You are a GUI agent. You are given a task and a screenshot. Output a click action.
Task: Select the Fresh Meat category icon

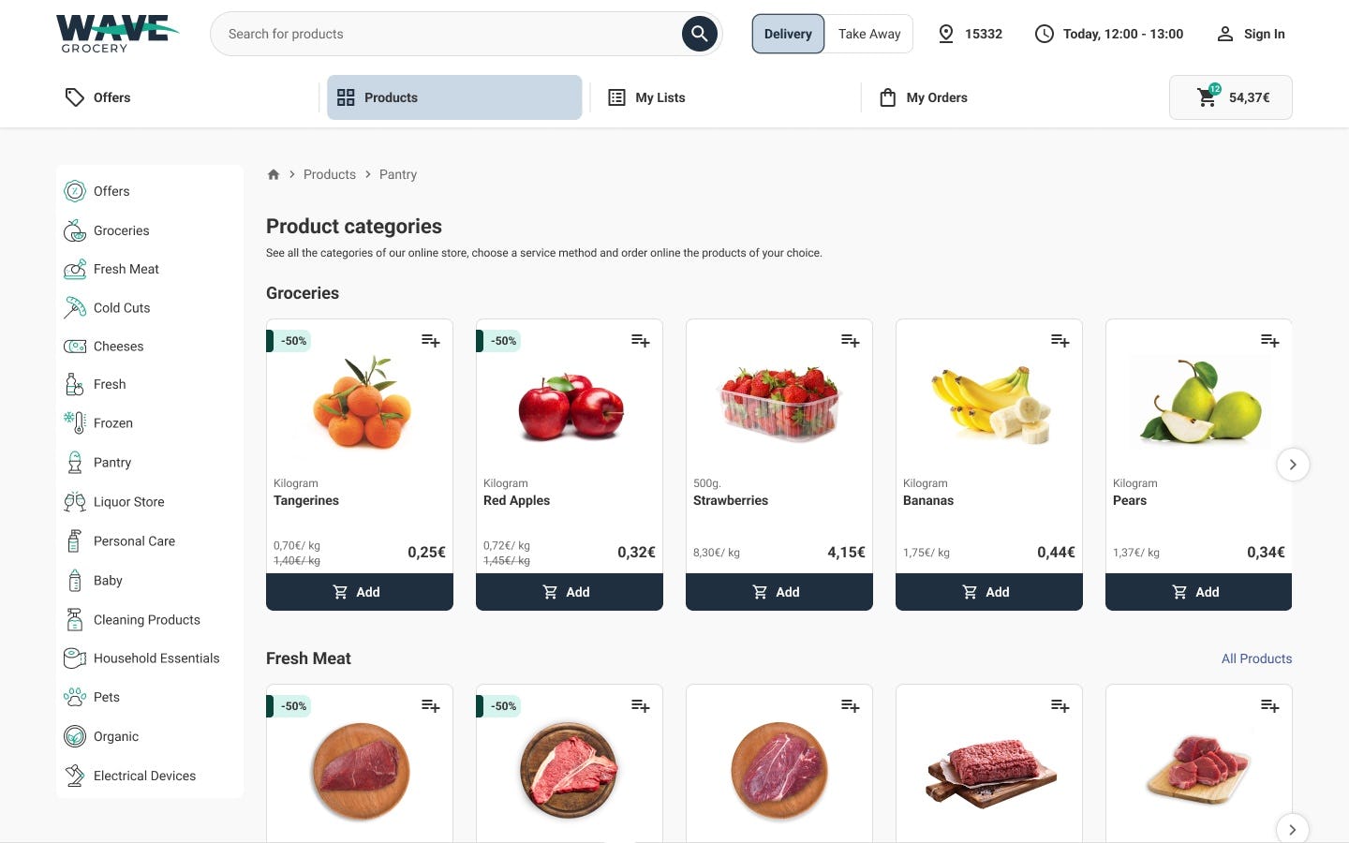click(x=74, y=269)
